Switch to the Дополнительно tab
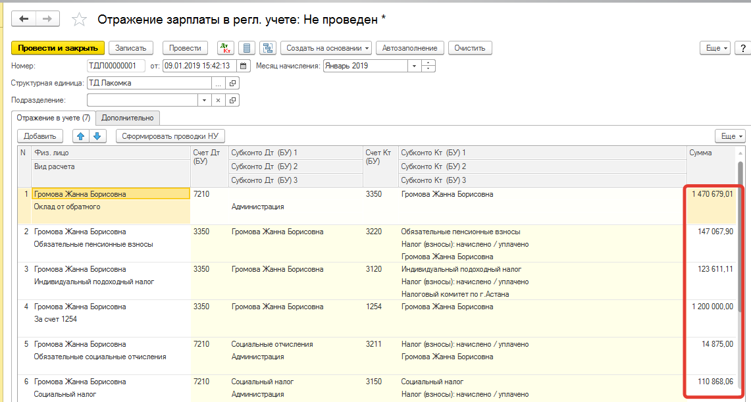The height and width of the screenshot is (402, 751). (128, 117)
